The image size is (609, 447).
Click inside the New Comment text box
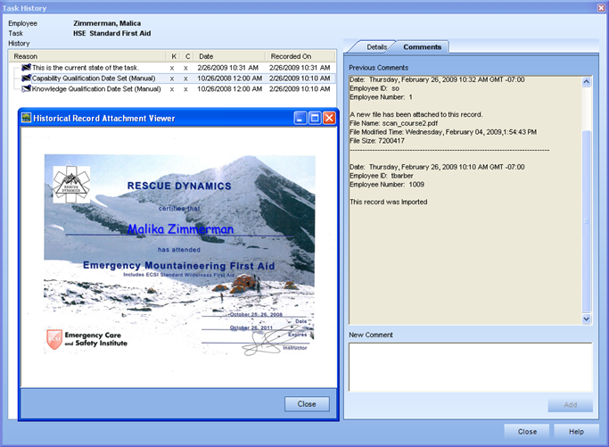(x=470, y=367)
